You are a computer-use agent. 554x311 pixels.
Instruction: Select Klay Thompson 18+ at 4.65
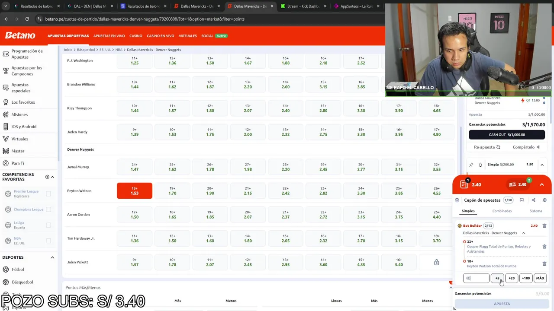(436, 108)
